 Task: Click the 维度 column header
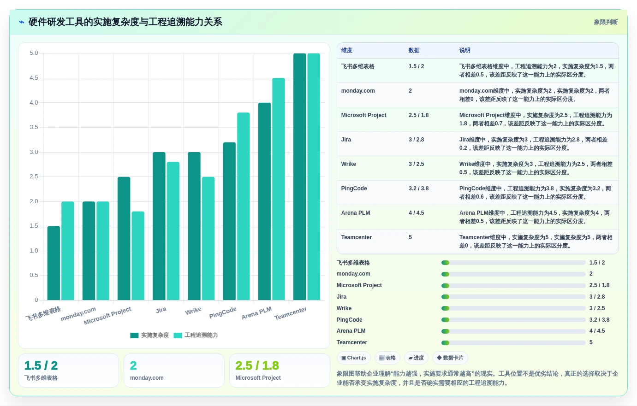tap(347, 50)
